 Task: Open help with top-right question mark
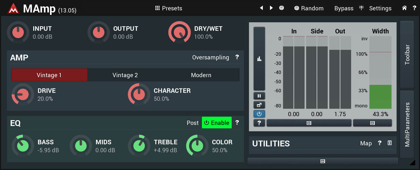click(x=414, y=8)
